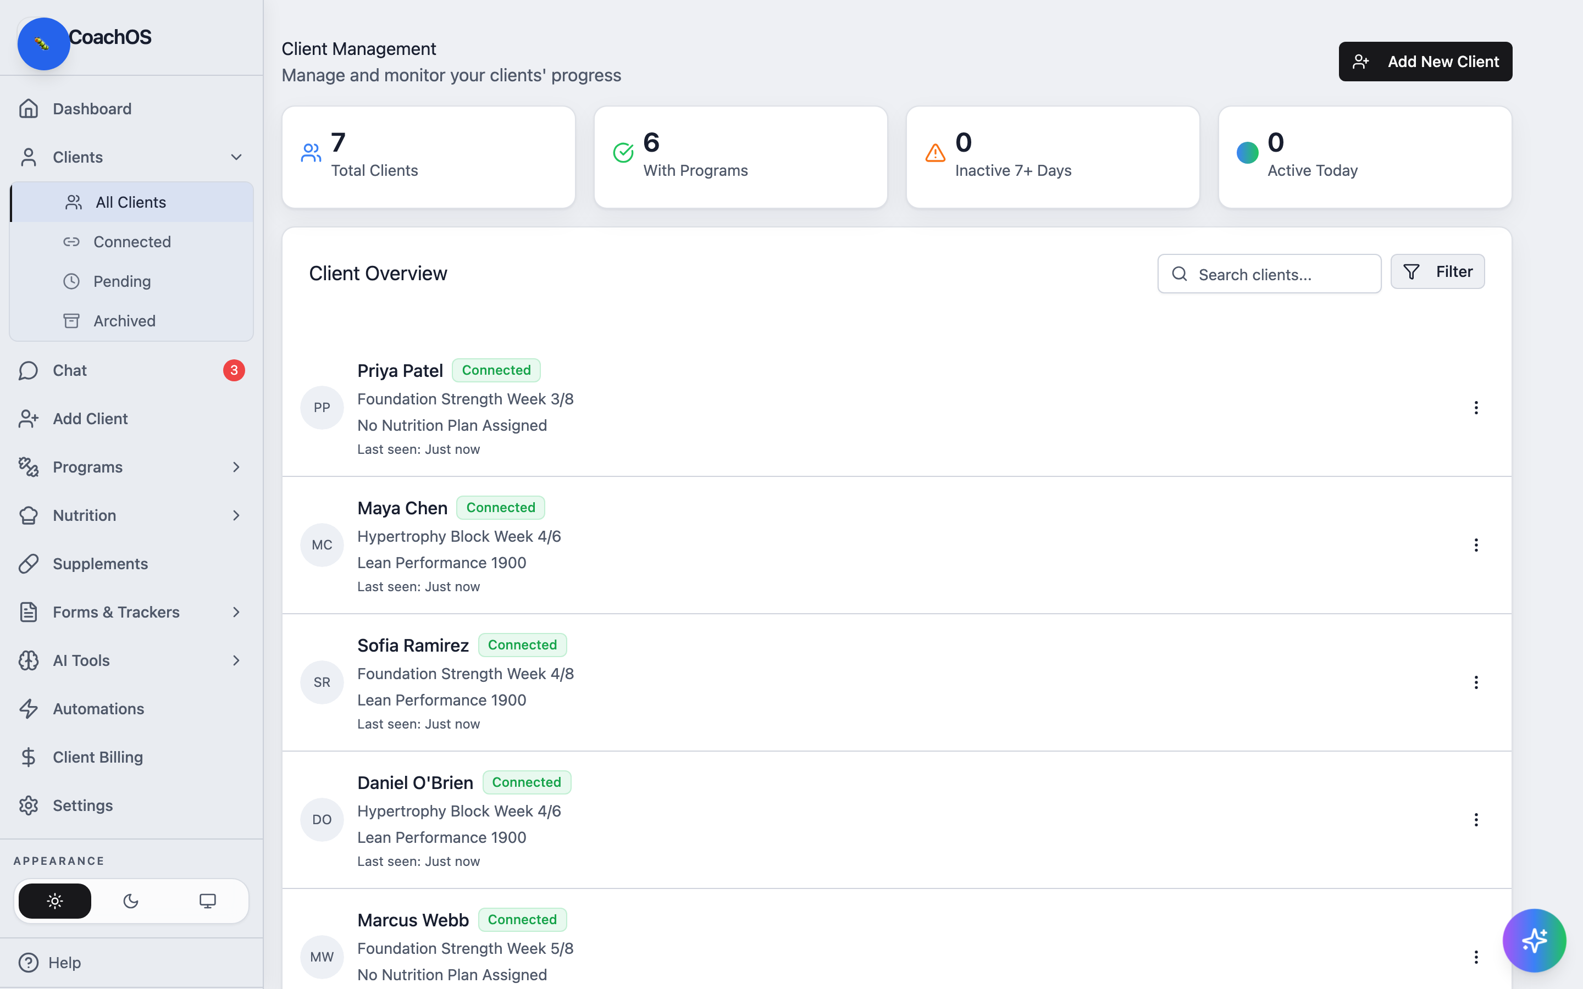Click Marcus Webb's name

[413, 920]
